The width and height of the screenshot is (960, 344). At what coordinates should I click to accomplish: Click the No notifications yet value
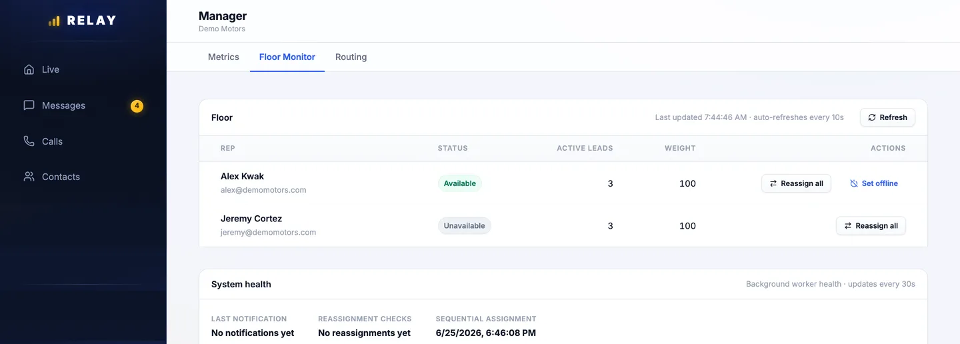tap(253, 333)
